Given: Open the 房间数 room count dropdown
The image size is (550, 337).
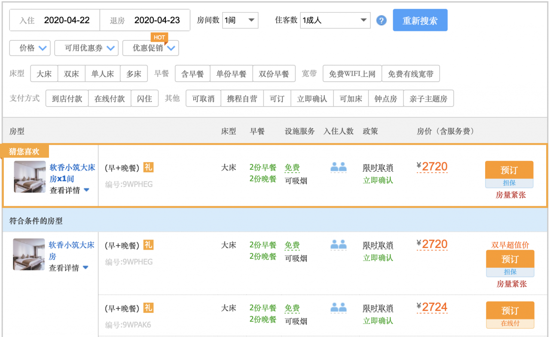Looking at the screenshot, I should point(240,20).
